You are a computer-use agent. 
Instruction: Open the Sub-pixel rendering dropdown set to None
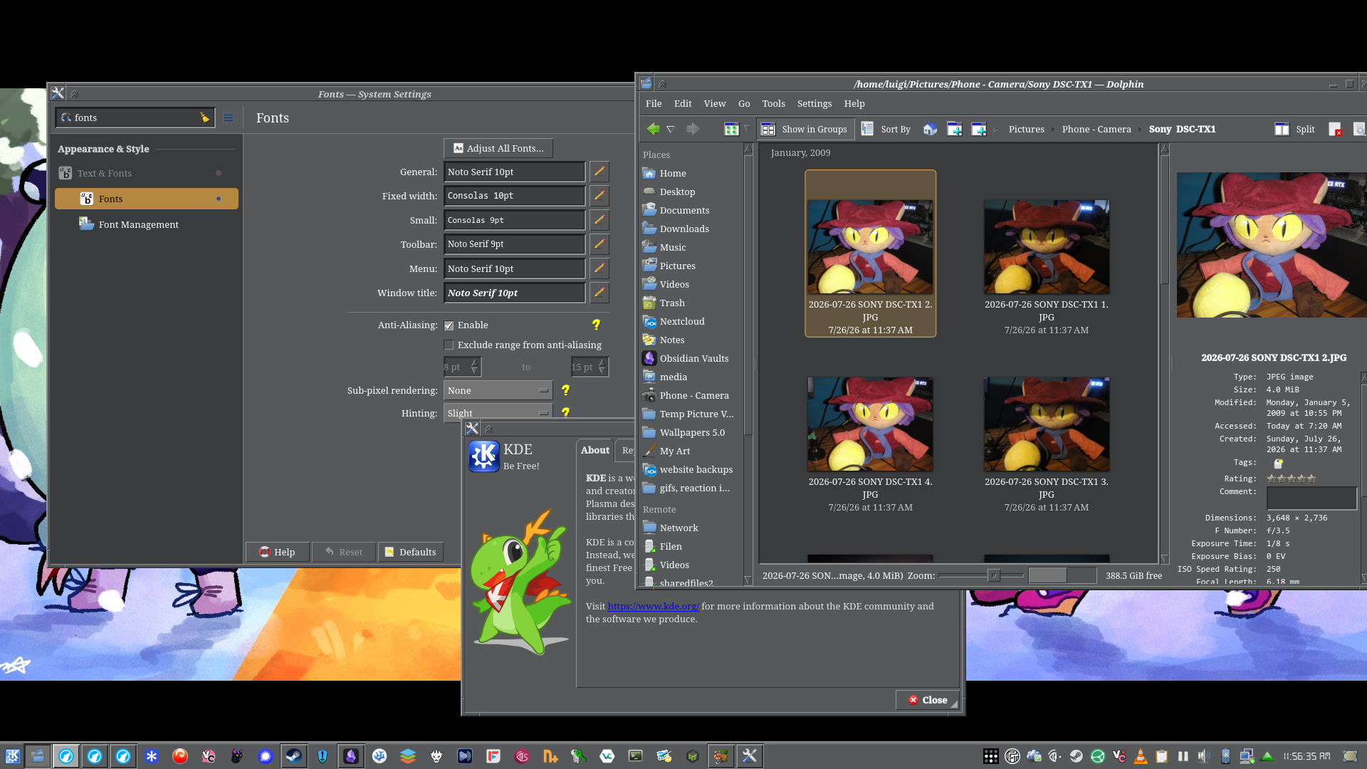[x=498, y=390]
